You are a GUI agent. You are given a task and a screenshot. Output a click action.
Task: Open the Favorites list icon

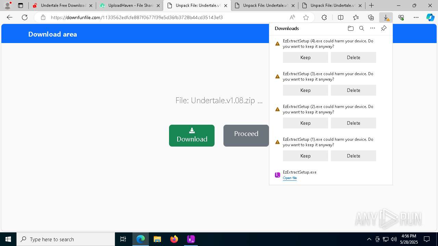pos(356,17)
